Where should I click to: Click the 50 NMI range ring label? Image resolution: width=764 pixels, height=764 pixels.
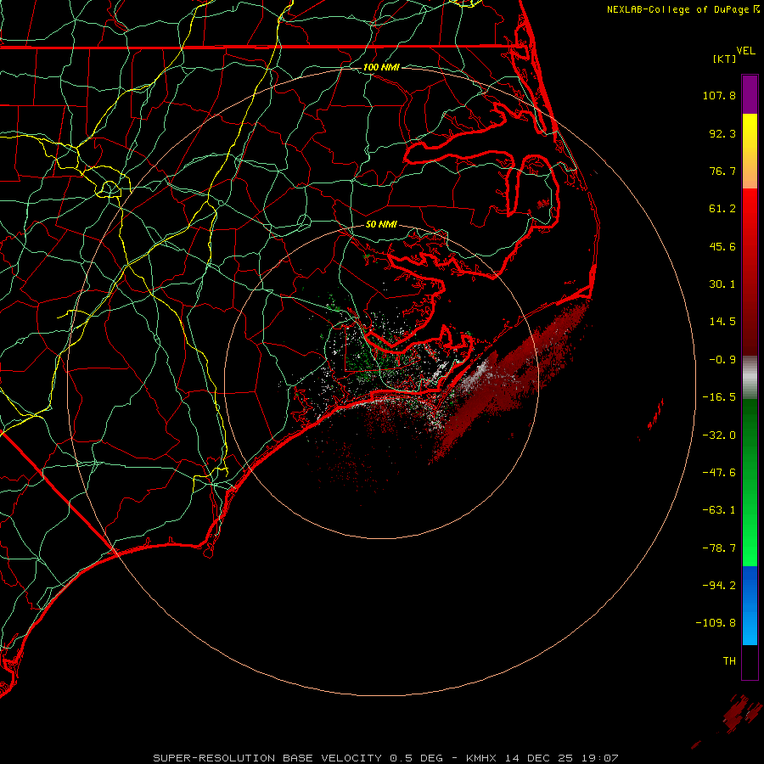381,224
